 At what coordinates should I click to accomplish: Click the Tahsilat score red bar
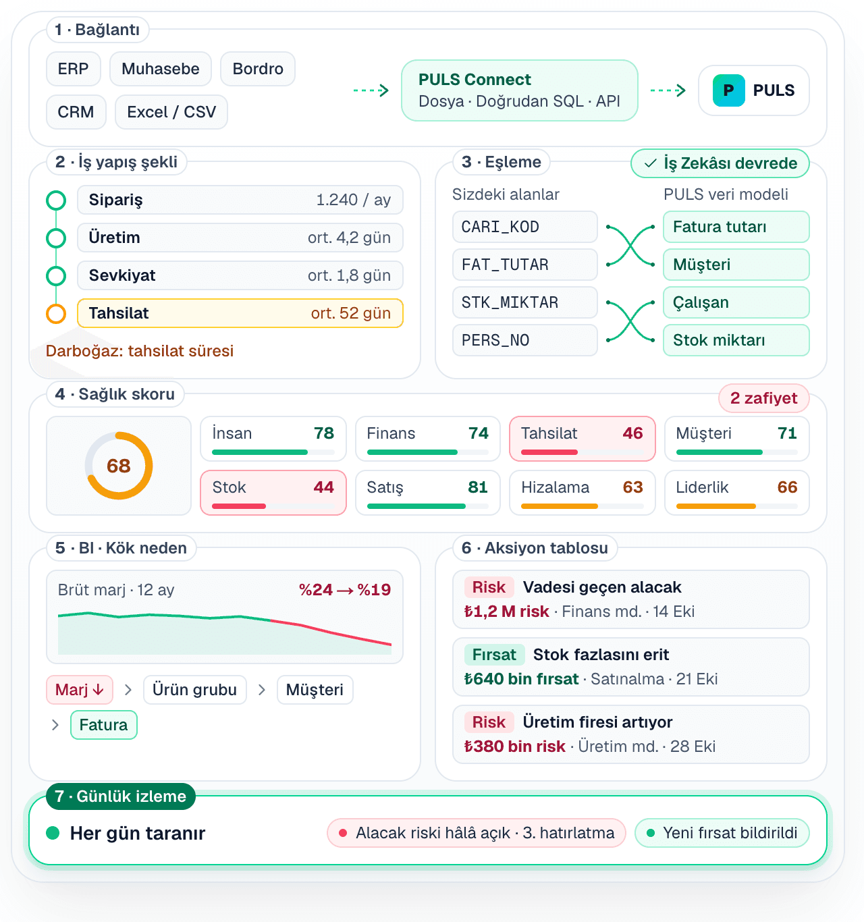(550, 452)
